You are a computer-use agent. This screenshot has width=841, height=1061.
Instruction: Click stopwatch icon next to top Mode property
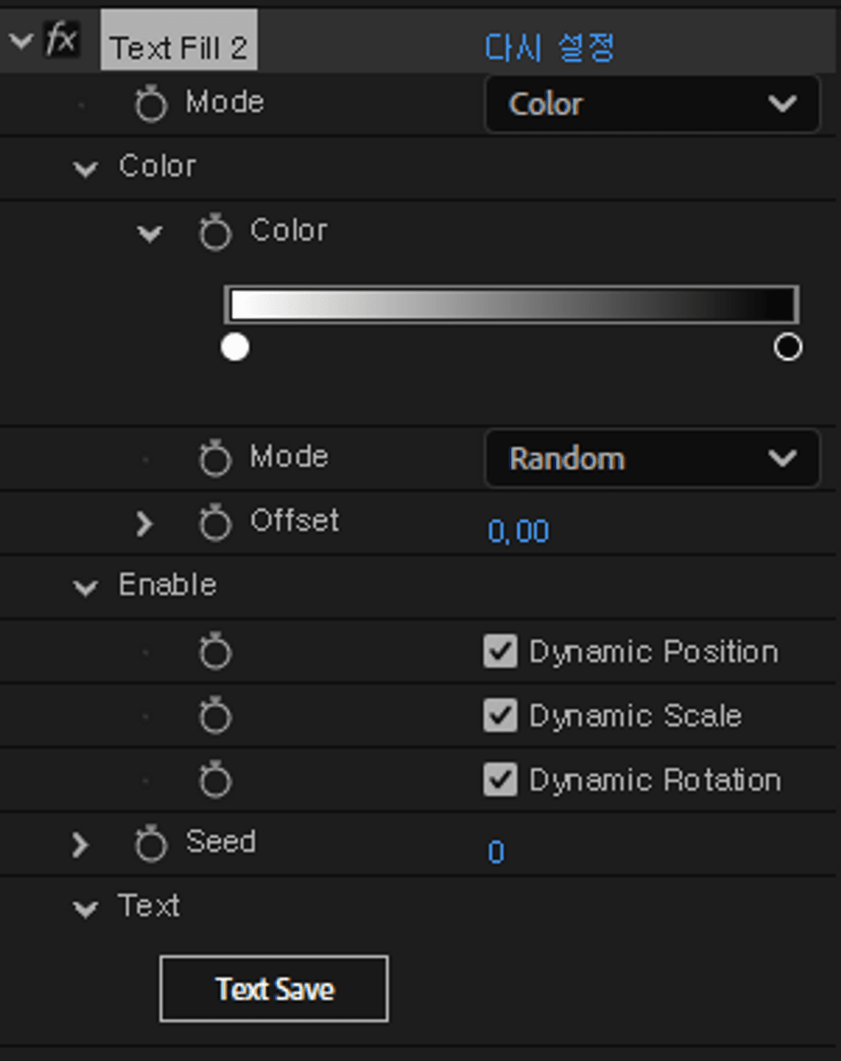(x=151, y=104)
